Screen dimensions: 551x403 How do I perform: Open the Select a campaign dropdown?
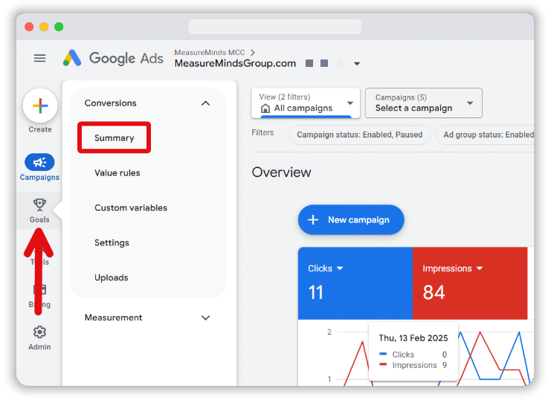point(423,103)
